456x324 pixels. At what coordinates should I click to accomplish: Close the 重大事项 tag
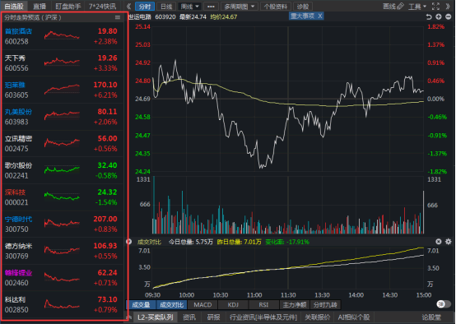click(x=320, y=16)
